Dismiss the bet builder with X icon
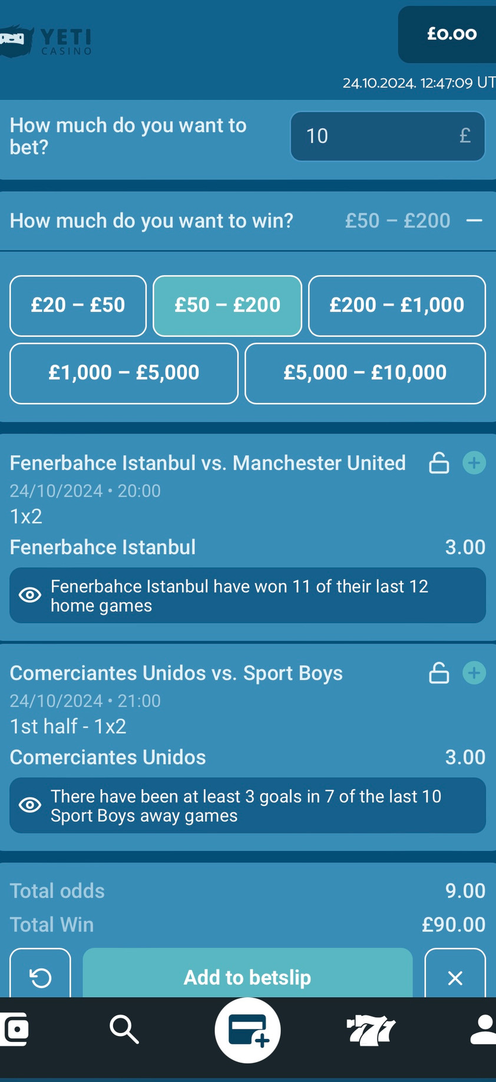496x1082 pixels. [x=455, y=978]
